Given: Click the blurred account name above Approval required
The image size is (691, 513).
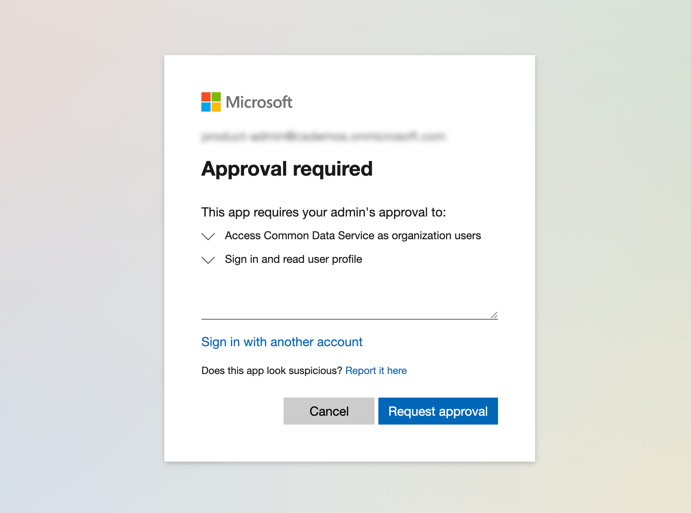Looking at the screenshot, I should (x=324, y=136).
